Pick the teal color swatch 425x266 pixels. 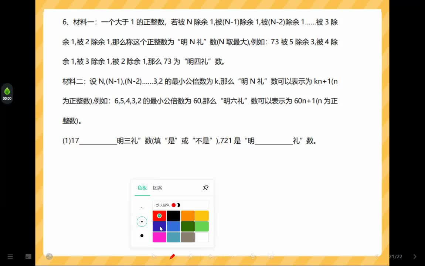173,237
